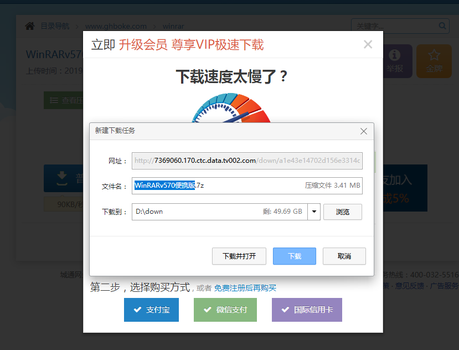Image resolution: width=459 pixels, height=350 pixels.
Task: Click the home icon in breadcrumb
Action: pyautogui.click(x=30, y=26)
